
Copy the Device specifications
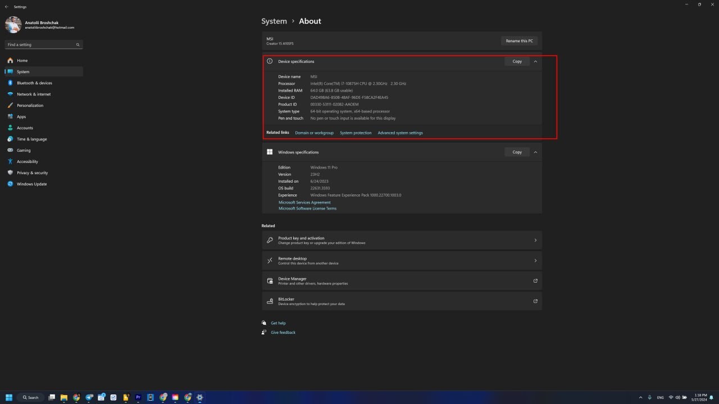(x=517, y=61)
